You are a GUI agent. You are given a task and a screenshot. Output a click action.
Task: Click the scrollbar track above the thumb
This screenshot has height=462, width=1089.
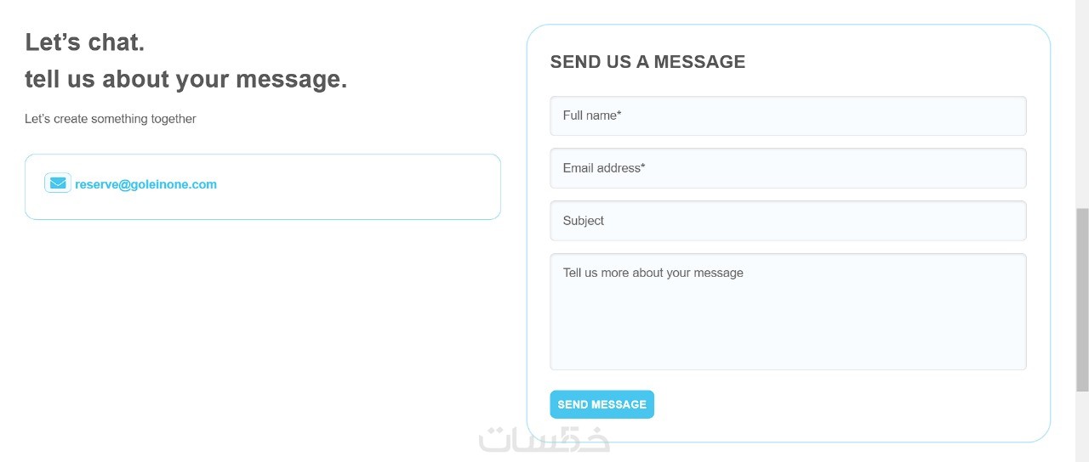pyautogui.click(x=1082, y=102)
